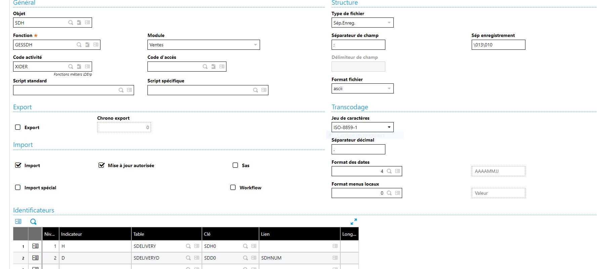Click the Niv... column header

(x=50, y=234)
